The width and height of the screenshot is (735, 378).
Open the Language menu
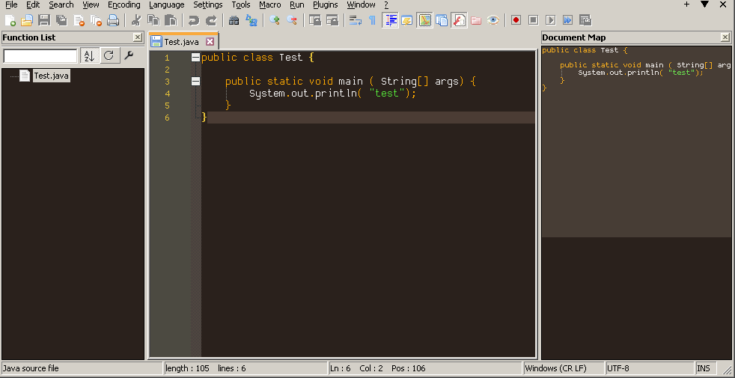point(166,4)
